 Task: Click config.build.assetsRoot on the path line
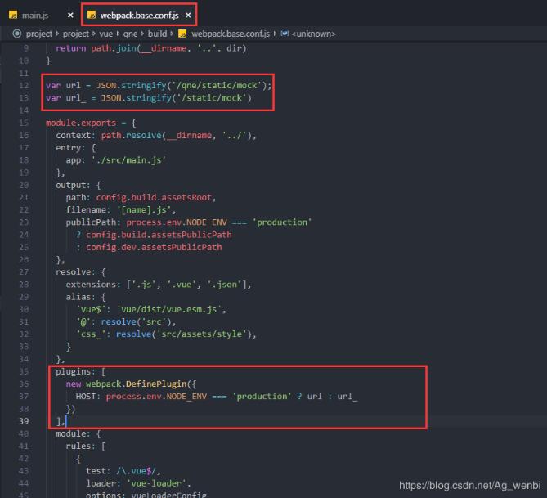point(155,197)
